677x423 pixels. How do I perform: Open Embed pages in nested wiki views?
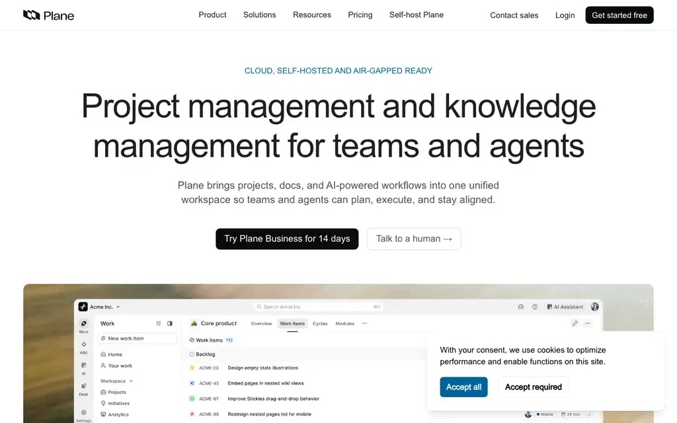pos(266,383)
